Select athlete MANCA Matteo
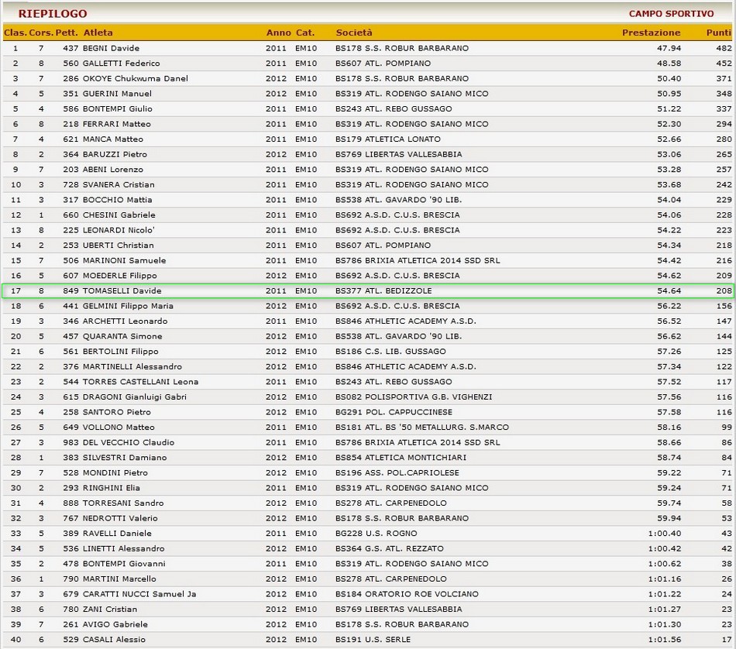Viewport: 736px width, 649px height. point(112,139)
